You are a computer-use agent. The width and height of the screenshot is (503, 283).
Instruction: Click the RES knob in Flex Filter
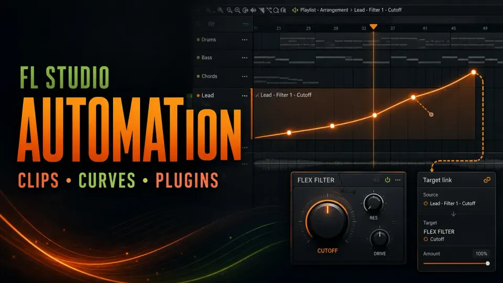tap(374, 203)
